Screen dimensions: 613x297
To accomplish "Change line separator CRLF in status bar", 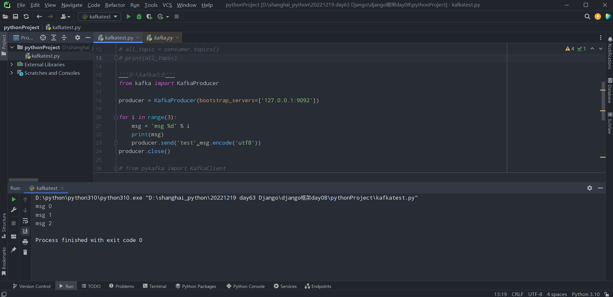I will click(x=517, y=294).
